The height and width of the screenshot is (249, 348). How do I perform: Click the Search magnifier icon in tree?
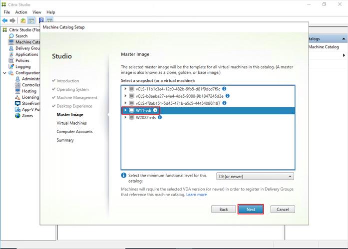pos(11,36)
